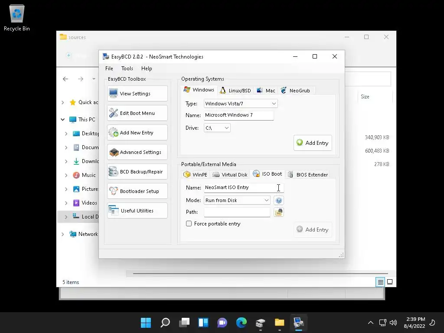Select the ISO Boot tab
This screenshot has height=333, width=444.
point(267,174)
